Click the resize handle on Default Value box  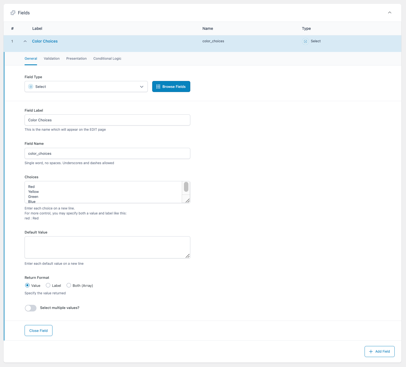click(188, 256)
